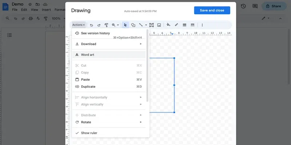Screen dimensions: 291x145
Task: Open the View menu in Docs
Action: click(x=34, y=10)
